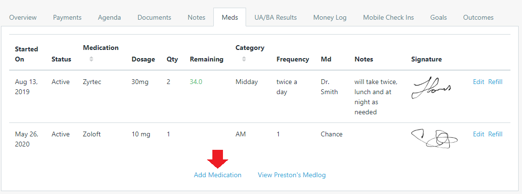
Task: Click the Zoloft signature image
Action: point(434,139)
